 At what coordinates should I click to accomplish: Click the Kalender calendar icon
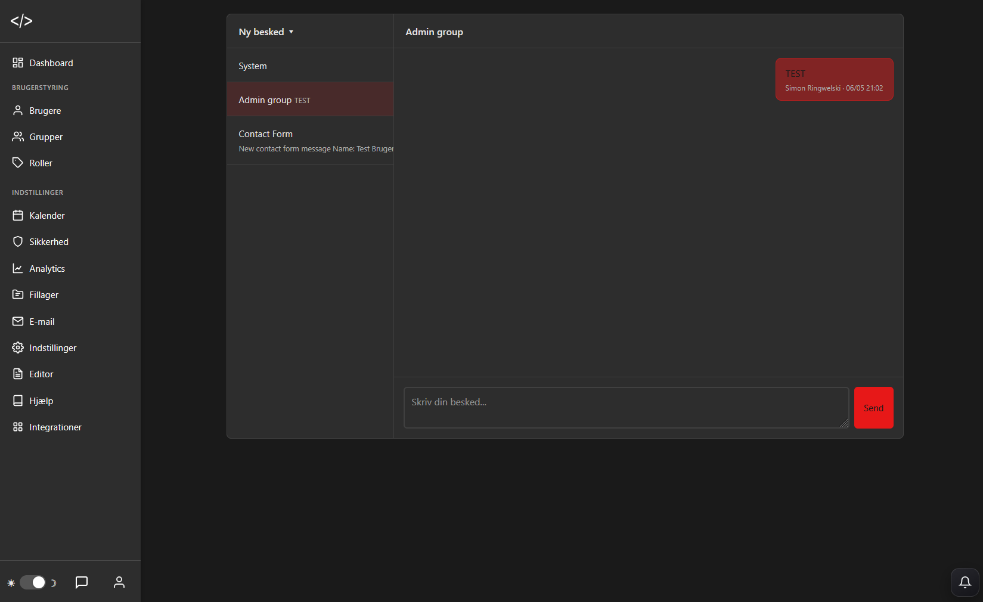pyautogui.click(x=18, y=215)
